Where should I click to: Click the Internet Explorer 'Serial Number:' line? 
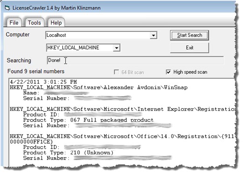click(x=97, y=125)
